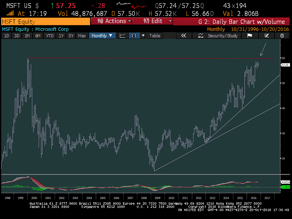The width and height of the screenshot is (292, 219).
Task: Click the 2000 label on time axis
Action: pos(34,198)
